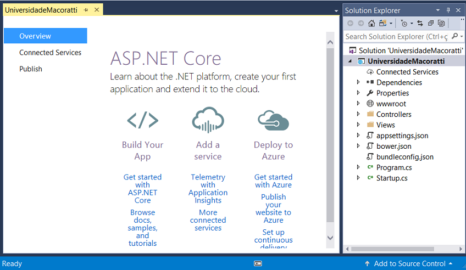The width and height of the screenshot is (466, 270).
Task: Click the Collapse All icon in Solution Explorer
Action: coord(431,23)
